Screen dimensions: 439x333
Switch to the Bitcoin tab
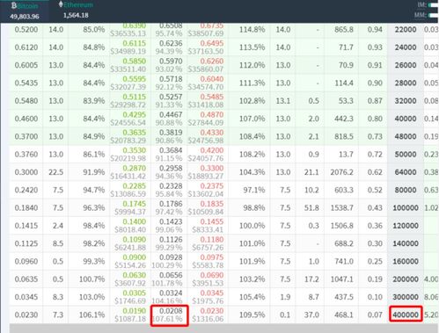(x=25, y=11)
